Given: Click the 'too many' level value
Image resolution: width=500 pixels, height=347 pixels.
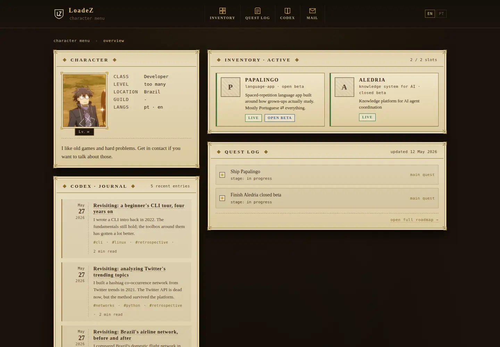Looking at the screenshot, I should coord(155,84).
